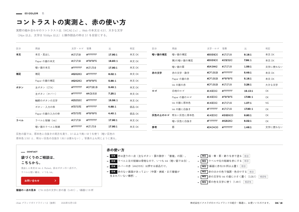Click the OK badge beside ホバーの赤
Viewport: 299px width, 212px height.
[113, 167]
